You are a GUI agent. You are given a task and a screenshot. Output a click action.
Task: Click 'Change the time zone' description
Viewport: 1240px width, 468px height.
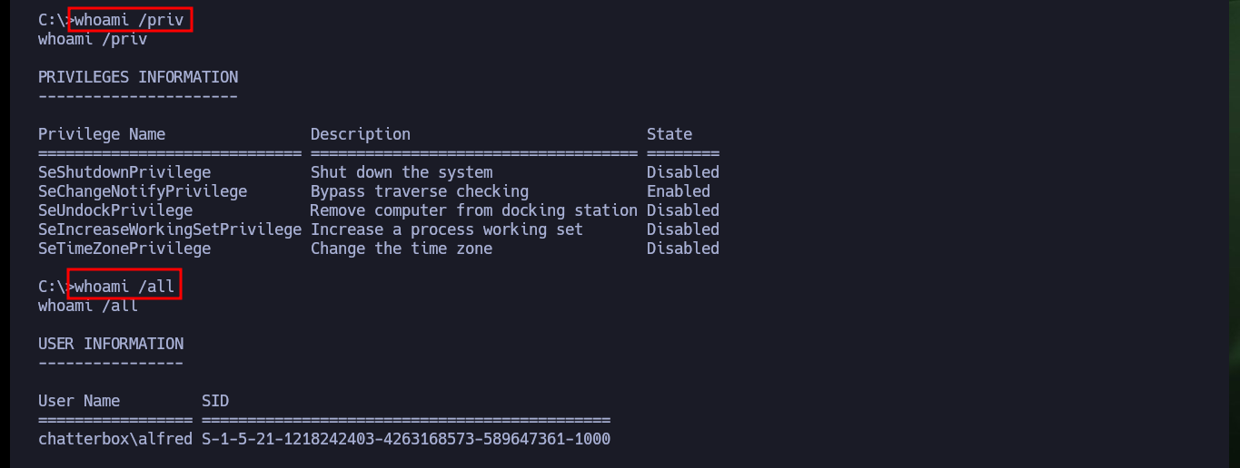[402, 249]
